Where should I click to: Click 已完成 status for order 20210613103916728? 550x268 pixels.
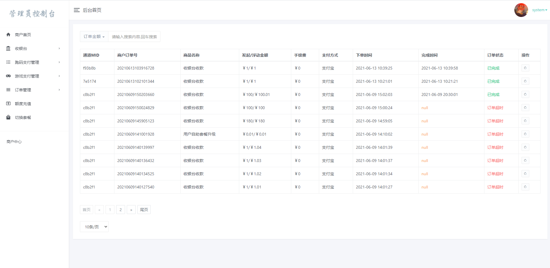[493, 68]
